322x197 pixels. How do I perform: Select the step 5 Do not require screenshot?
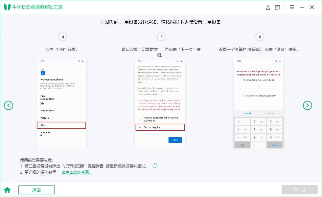pos(160,104)
